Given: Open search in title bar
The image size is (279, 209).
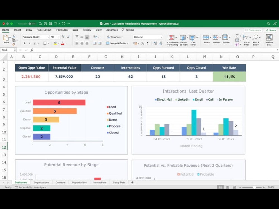Looking at the screenshot, I should [x=268, y=23].
